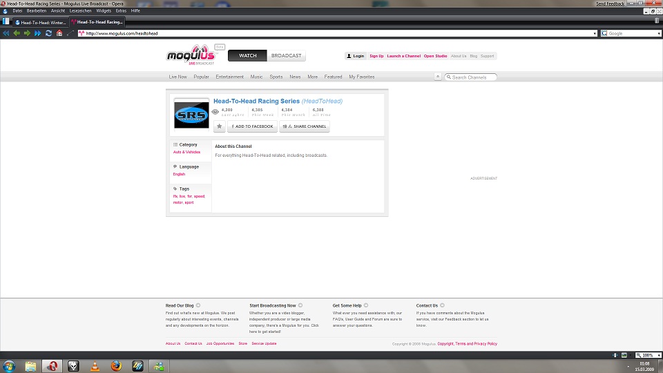Open the Google search engine dropdown

(659, 33)
